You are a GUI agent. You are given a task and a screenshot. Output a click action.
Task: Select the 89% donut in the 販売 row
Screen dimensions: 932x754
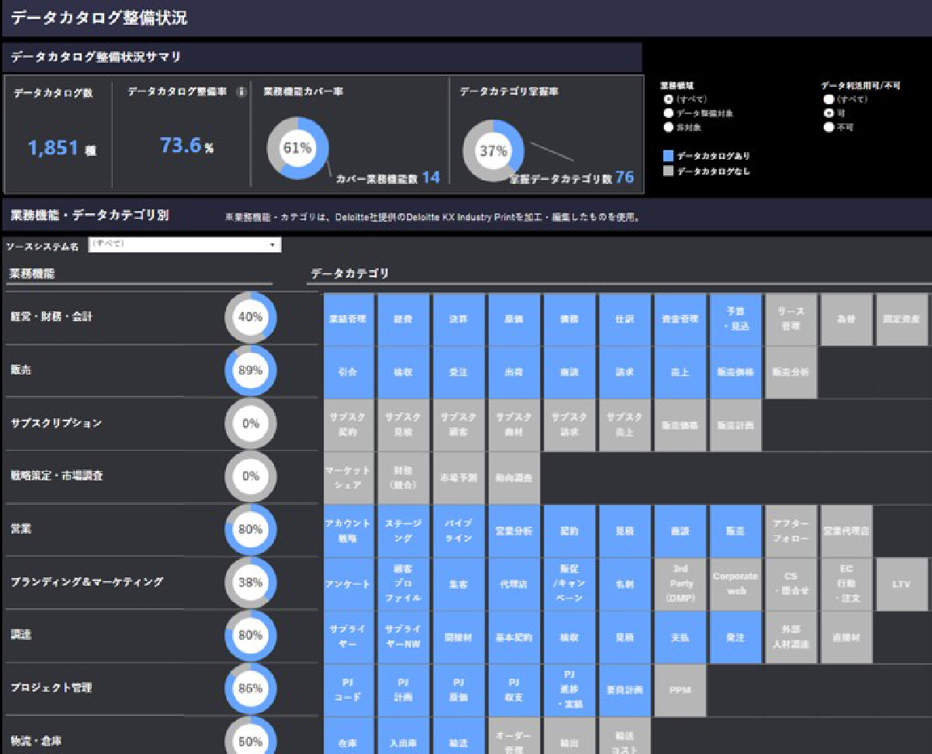250,371
